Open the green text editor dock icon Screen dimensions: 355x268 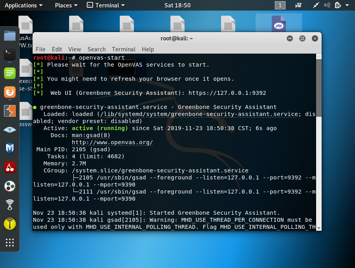pos(10,73)
